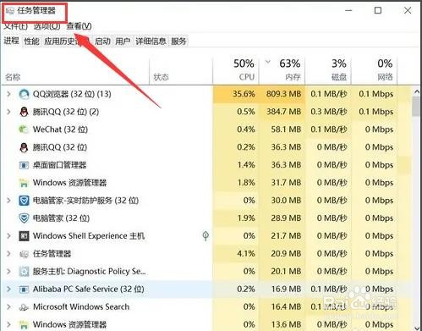Image resolution: width=422 pixels, height=331 pixels.
Task: Click the 电脑管家 (32 位) shield icon
Action: tap(24, 218)
